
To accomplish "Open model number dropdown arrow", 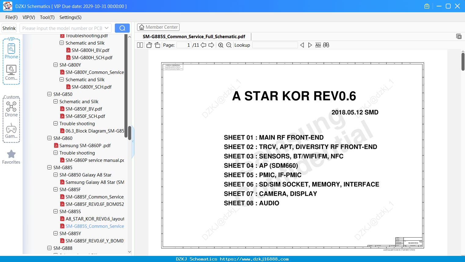I will (107, 28).
